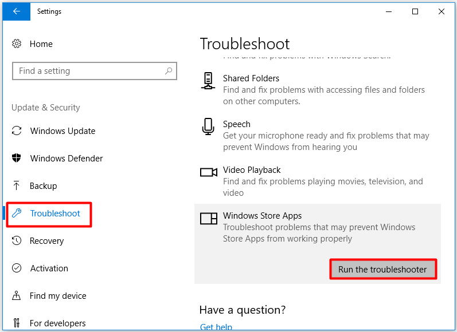Image resolution: width=457 pixels, height=332 pixels.
Task: Open Recovery settings
Action: point(46,241)
